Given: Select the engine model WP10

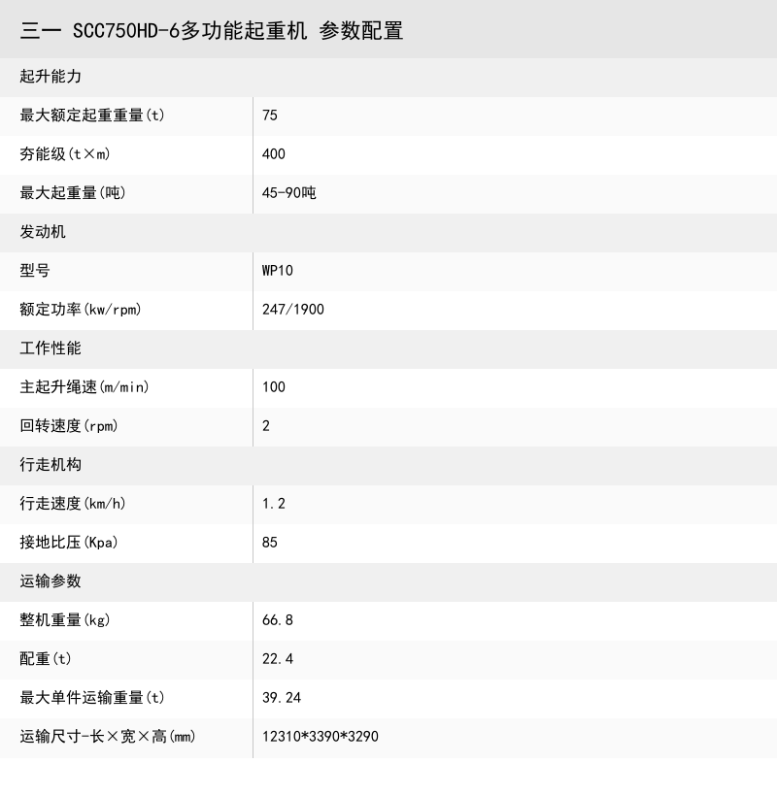Looking at the screenshot, I should [277, 271].
